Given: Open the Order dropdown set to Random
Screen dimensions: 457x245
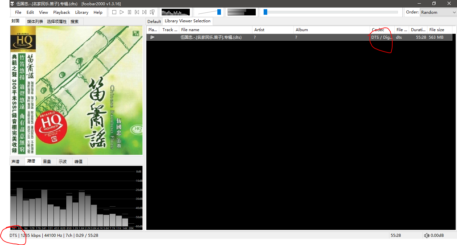Looking at the screenshot, I should click(438, 12).
